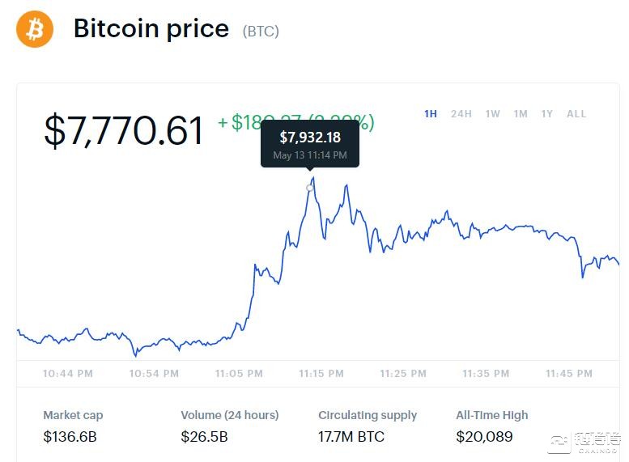
Task: Click the 11:15 PM axis label
Action: (x=321, y=374)
